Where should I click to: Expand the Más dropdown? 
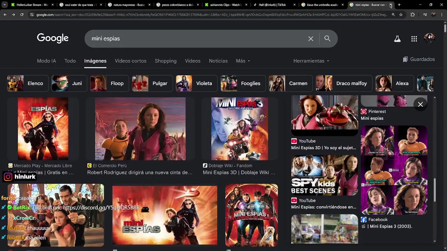243,61
